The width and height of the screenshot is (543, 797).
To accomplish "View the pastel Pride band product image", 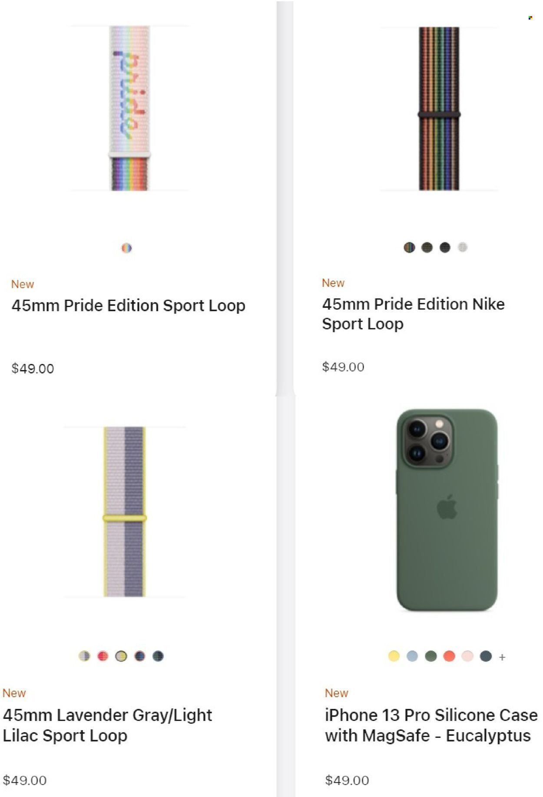I will [129, 108].
